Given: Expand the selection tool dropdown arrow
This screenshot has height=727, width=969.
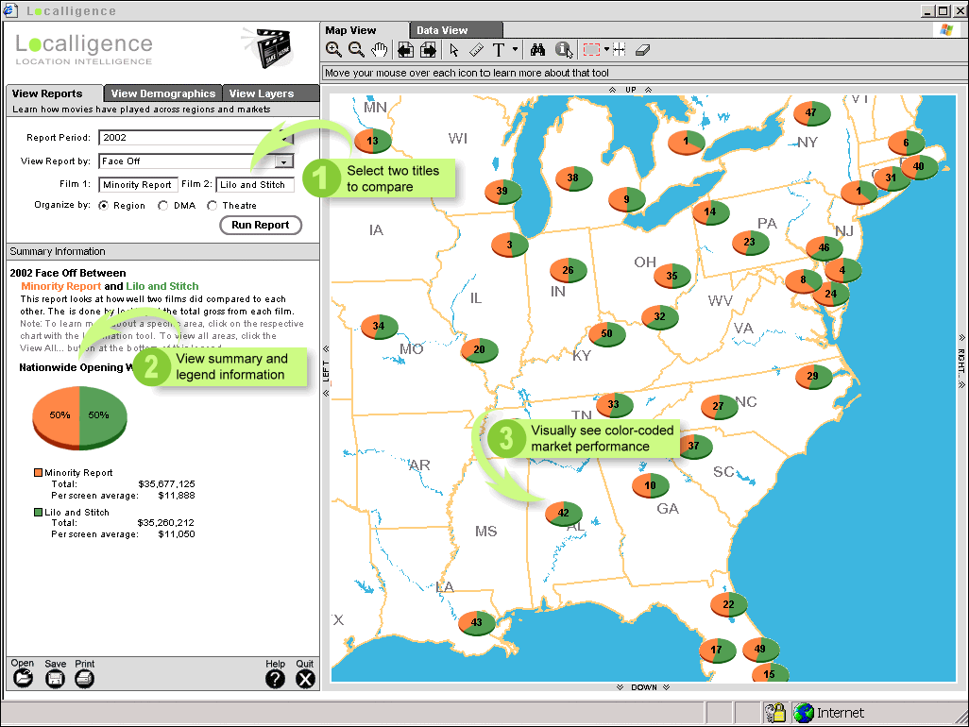Looking at the screenshot, I should [606, 49].
